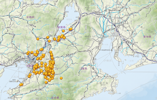Click the 福知山線 railway line label
Screen dimensions: 157x100
pos(12,34)
